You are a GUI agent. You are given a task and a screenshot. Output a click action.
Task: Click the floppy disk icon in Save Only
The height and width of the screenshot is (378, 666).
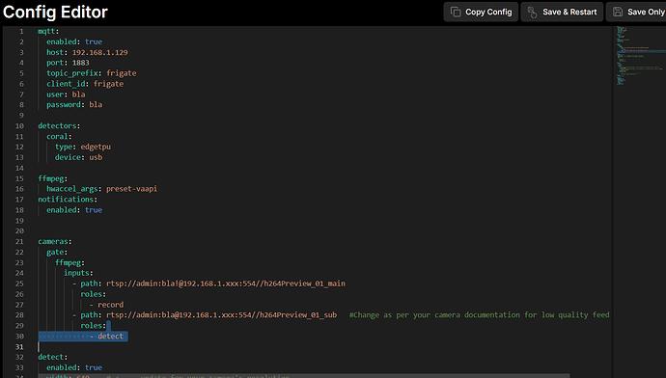click(618, 12)
